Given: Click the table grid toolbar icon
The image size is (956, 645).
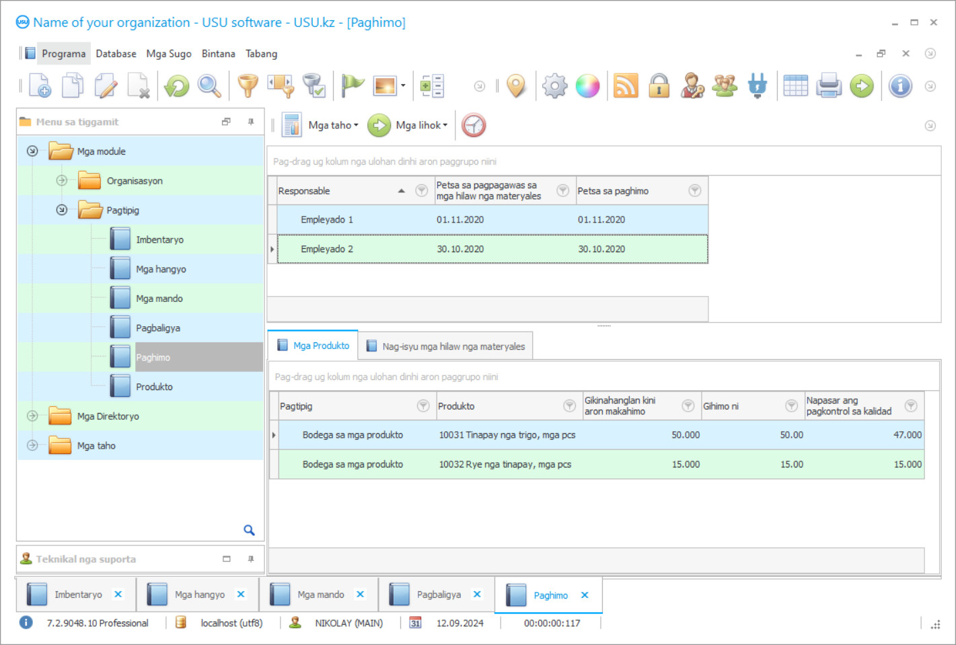Looking at the screenshot, I should (796, 85).
